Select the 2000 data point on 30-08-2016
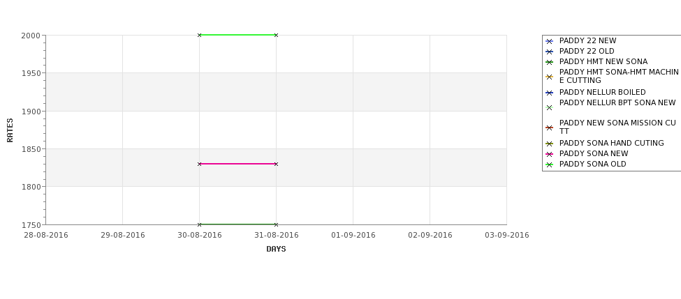Viewport: 681px width, 299px height. click(199, 35)
